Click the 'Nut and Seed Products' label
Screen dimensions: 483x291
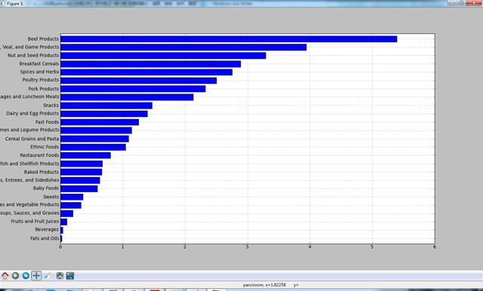pyautogui.click(x=33, y=55)
